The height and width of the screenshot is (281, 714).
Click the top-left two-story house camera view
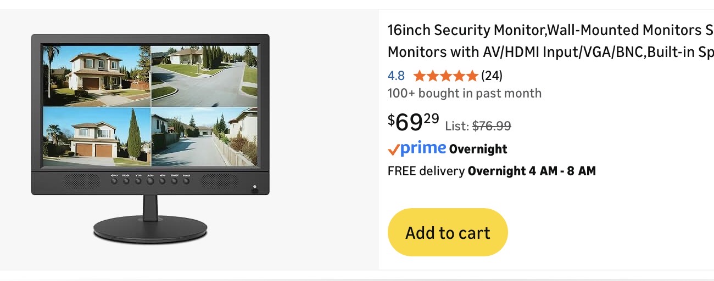97,76
